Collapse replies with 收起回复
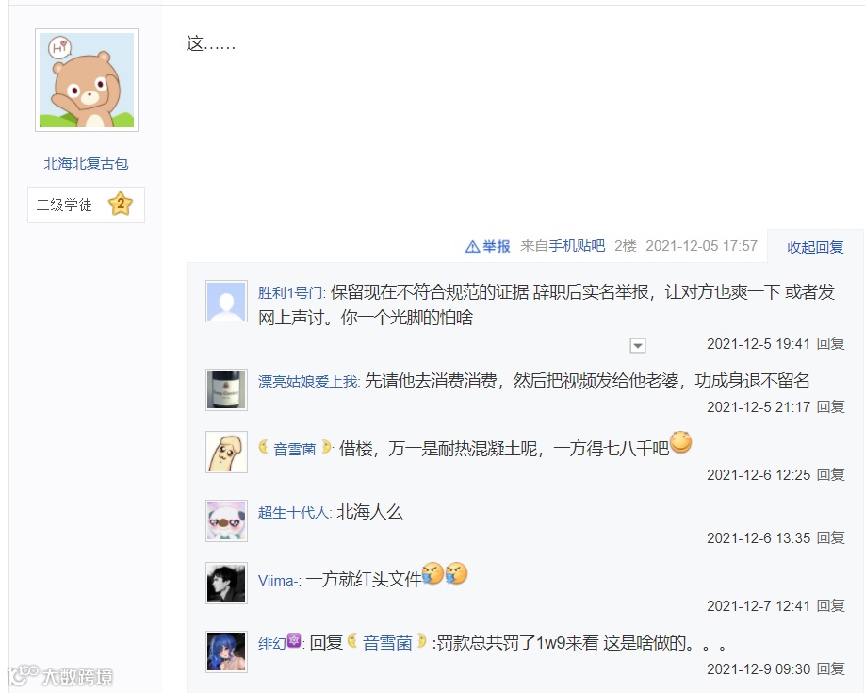 815,247
